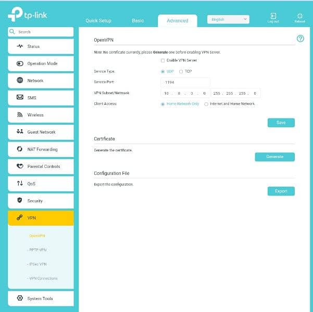Click the QoS up-down arrows icon

point(20,183)
